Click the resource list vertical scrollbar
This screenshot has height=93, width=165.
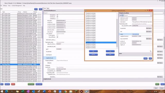coord(42,32)
